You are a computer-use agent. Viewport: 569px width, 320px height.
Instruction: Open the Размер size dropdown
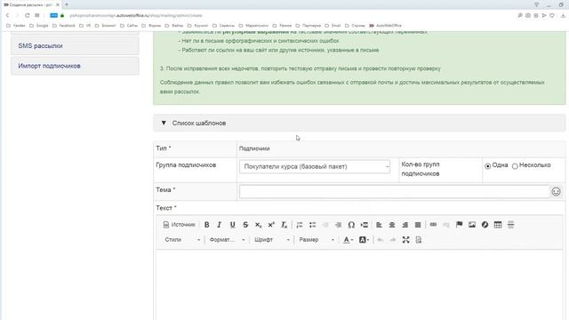pos(317,240)
